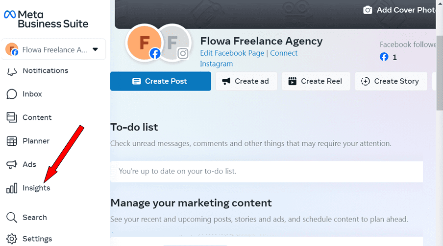Image resolution: width=443 pixels, height=246 pixels.
Task: Click the Search magnifier icon
Action: pos(12,217)
